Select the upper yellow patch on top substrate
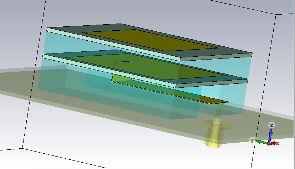295x169 pixels. pos(150,40)
